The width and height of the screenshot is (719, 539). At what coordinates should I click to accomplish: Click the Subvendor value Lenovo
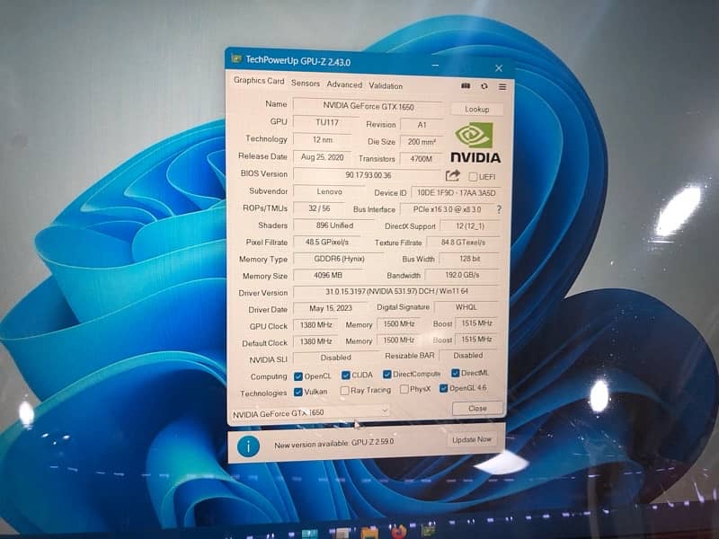tap(330, 191)
